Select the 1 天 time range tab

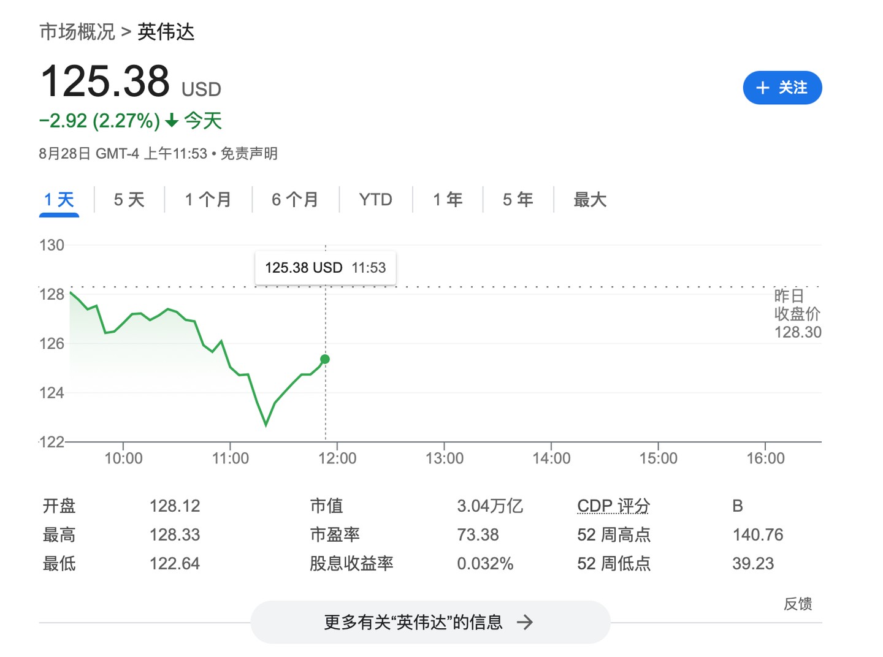coord(59,200)
